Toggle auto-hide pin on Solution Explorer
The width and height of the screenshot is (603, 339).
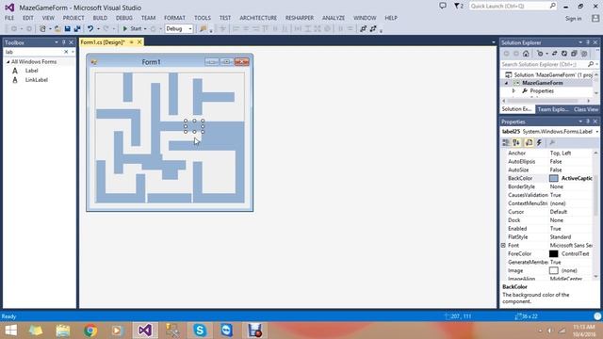[588, 42]
